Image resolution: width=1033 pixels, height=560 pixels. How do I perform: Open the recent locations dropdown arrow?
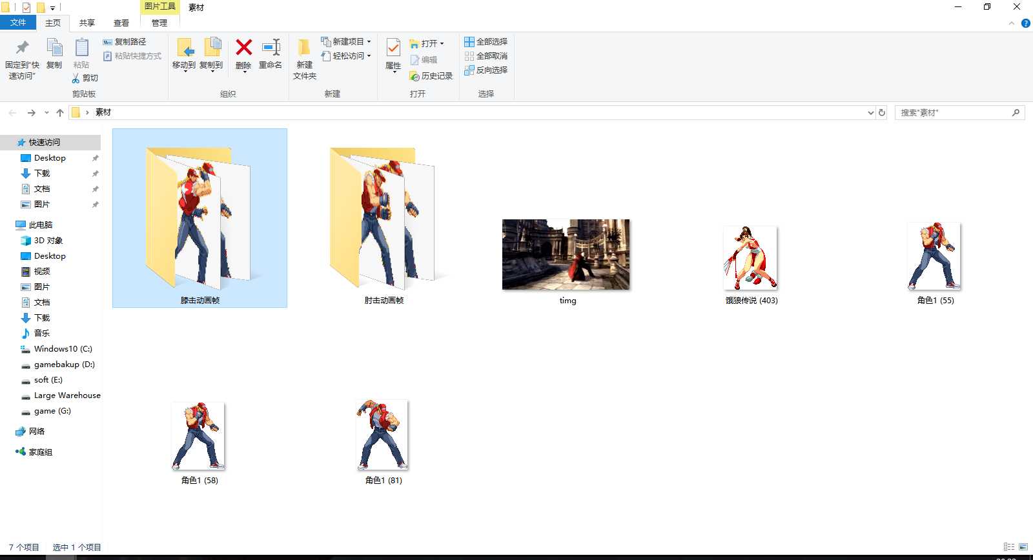click(46, 113)
